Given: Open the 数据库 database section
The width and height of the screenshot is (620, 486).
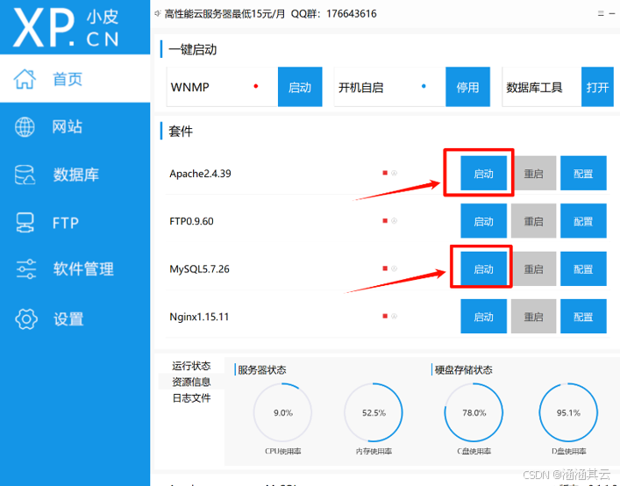Looking at the screenshot, I should 75,175.
